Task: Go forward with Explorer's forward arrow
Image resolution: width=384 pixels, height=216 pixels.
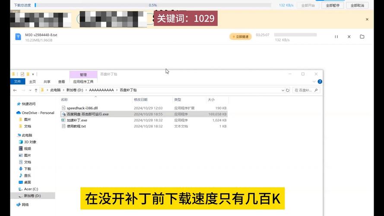Action: click(23, 90)
